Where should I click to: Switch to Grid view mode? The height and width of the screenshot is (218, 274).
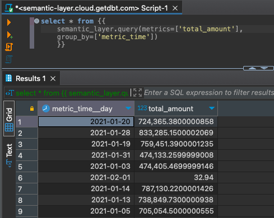click(9, 119)
